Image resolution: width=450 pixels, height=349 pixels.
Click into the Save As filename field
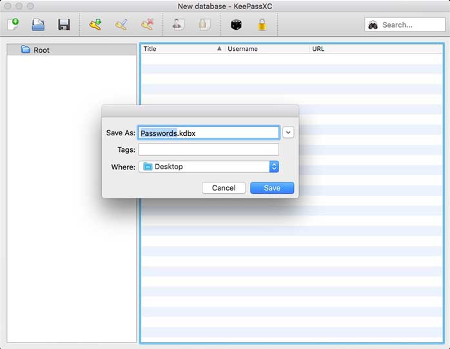point(209,133)
